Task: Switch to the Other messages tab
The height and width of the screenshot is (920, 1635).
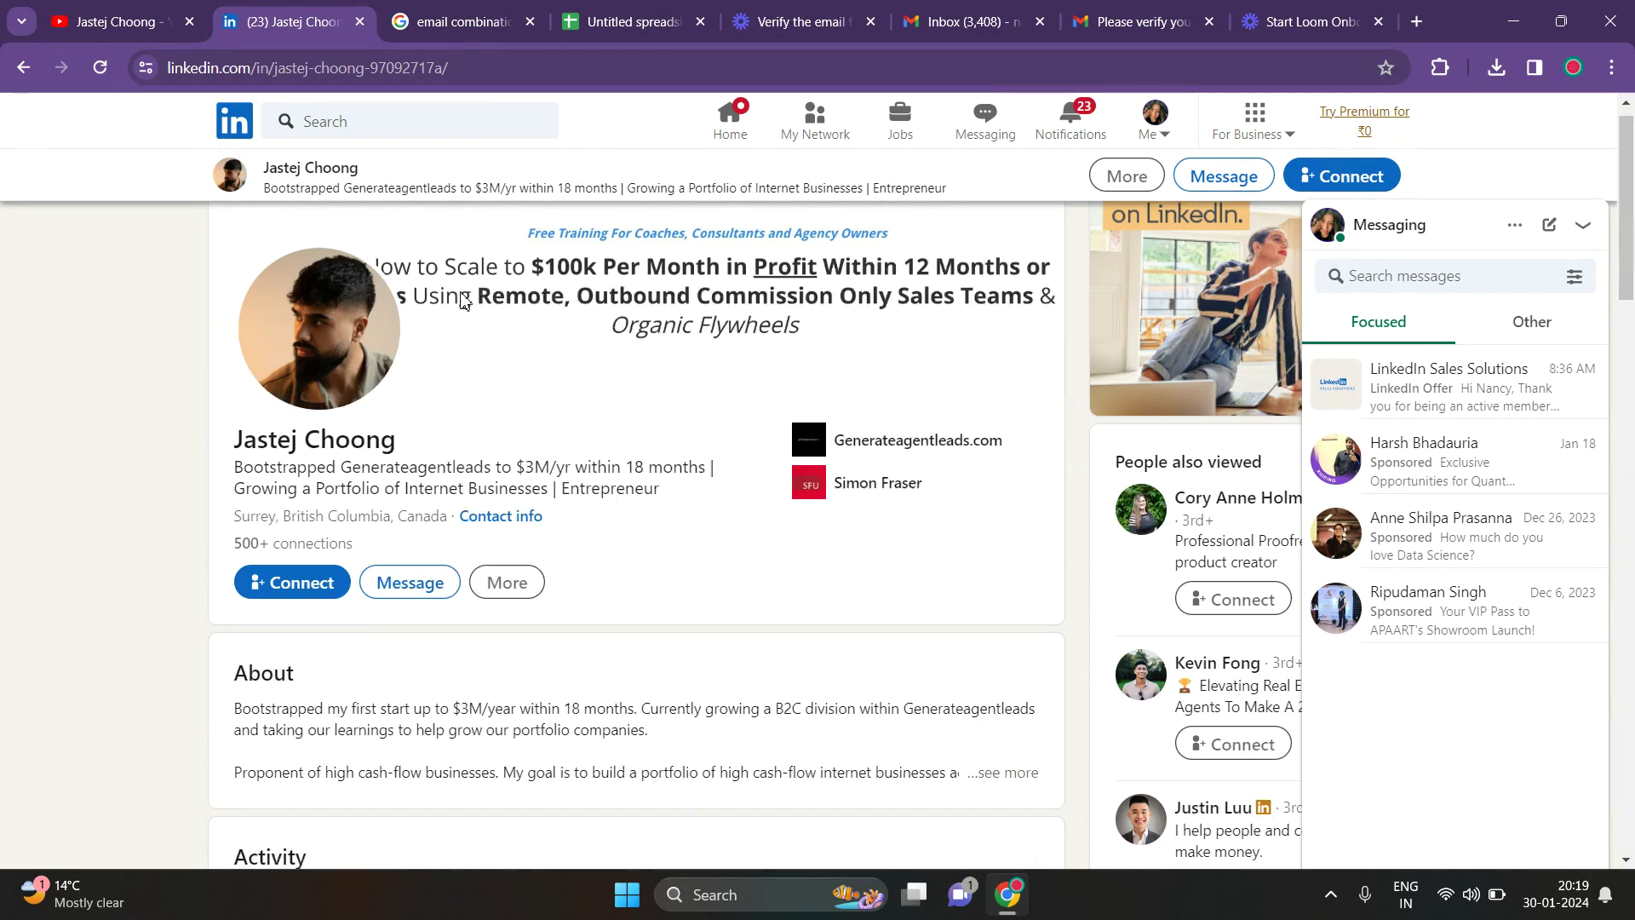Action: pos(1531,322)
